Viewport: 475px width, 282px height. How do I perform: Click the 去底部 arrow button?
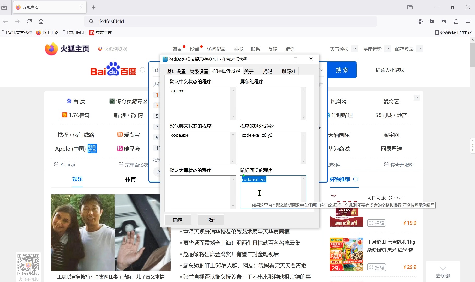[x=443, y=272]
